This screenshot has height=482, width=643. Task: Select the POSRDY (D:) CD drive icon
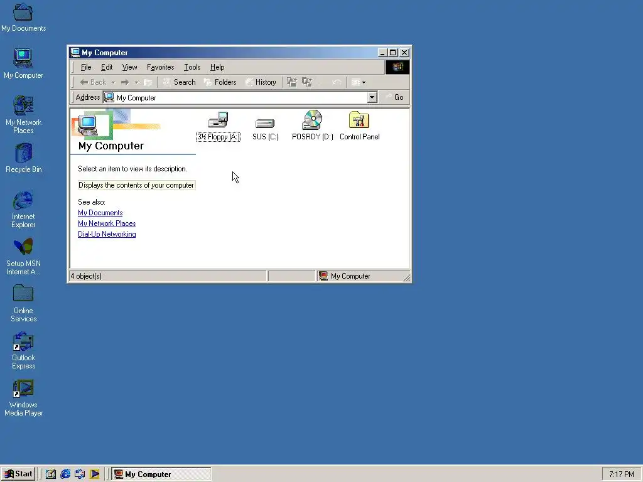click(313, 126)
